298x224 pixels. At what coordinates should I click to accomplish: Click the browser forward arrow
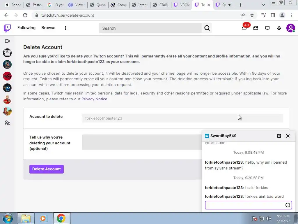16,15
